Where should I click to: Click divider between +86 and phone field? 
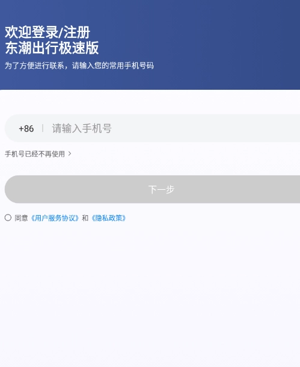[43, 128]
